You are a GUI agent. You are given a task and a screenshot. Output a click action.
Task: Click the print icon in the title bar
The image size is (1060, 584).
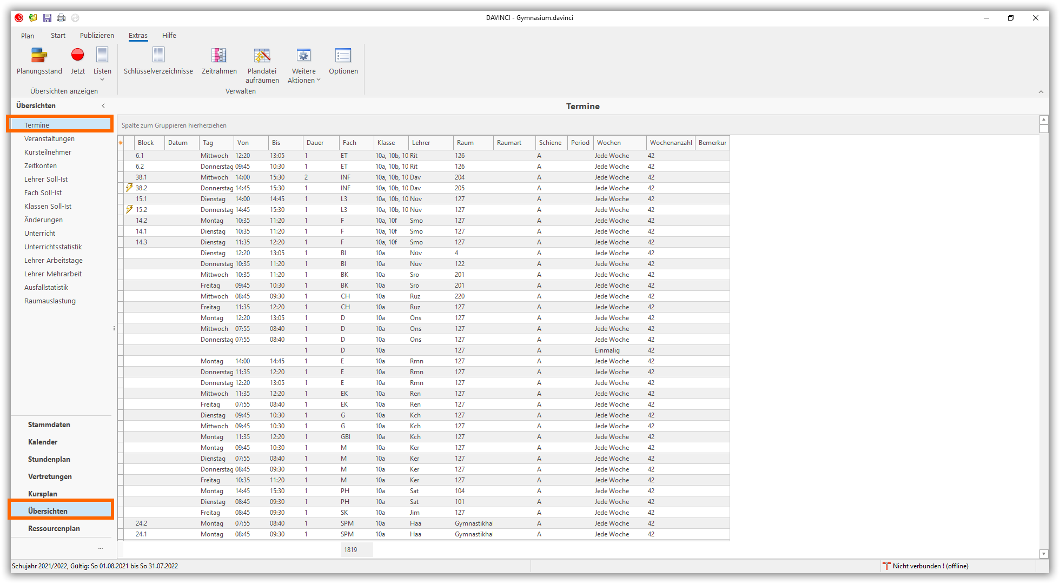(x=61, y=18)
